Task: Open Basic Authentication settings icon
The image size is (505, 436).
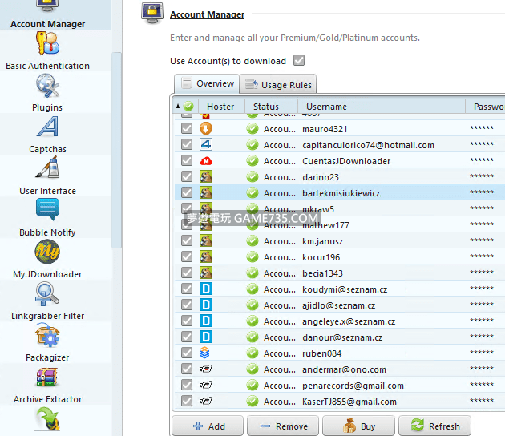Action: point(47,46)
